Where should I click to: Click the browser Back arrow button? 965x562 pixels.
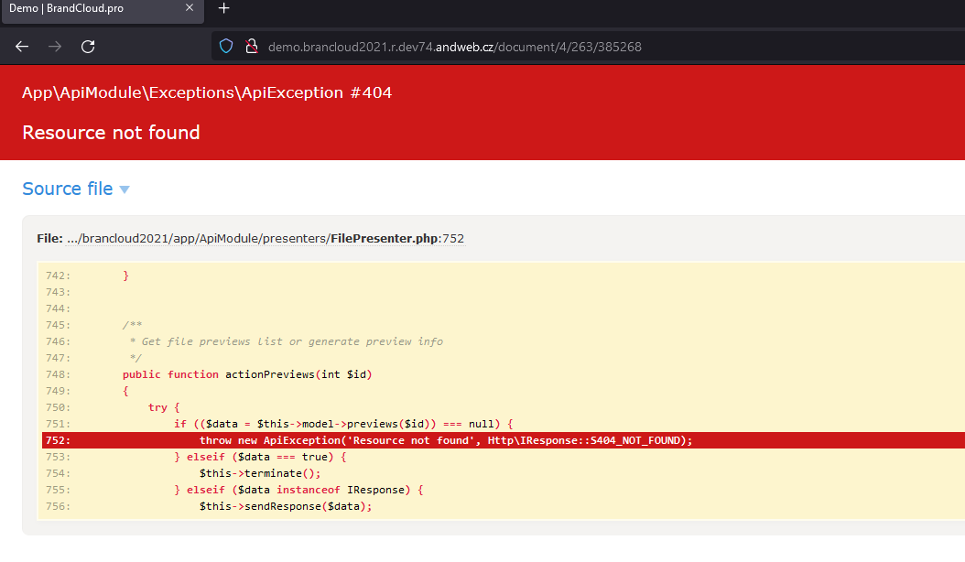[x=22, y=47]
